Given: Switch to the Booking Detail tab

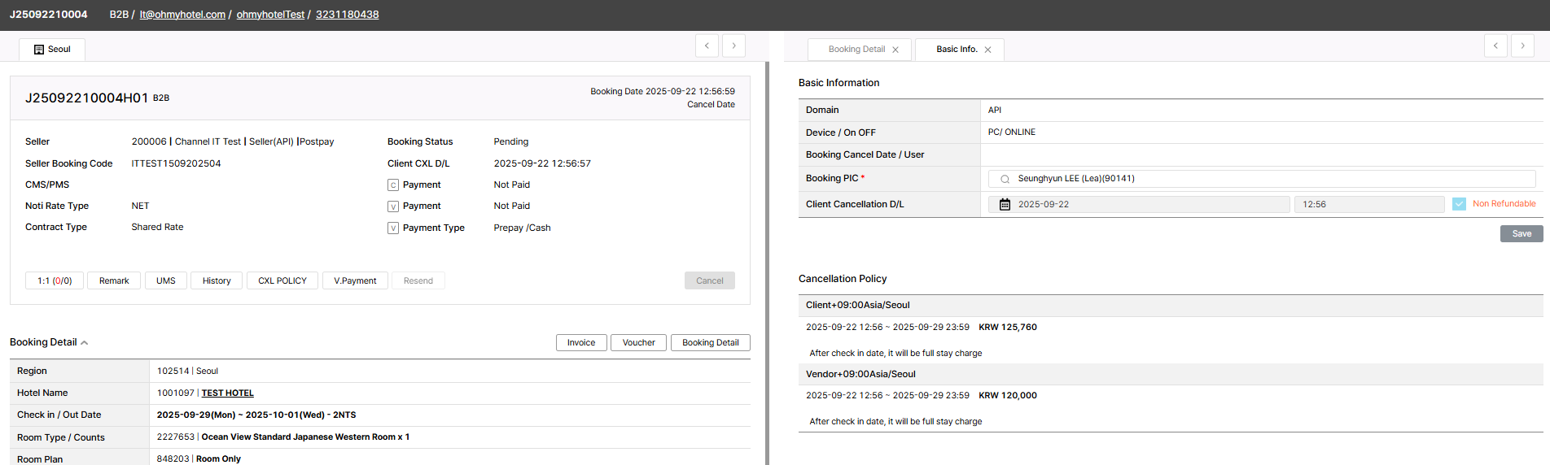Looking at the screenshot, I should (856, 50).
